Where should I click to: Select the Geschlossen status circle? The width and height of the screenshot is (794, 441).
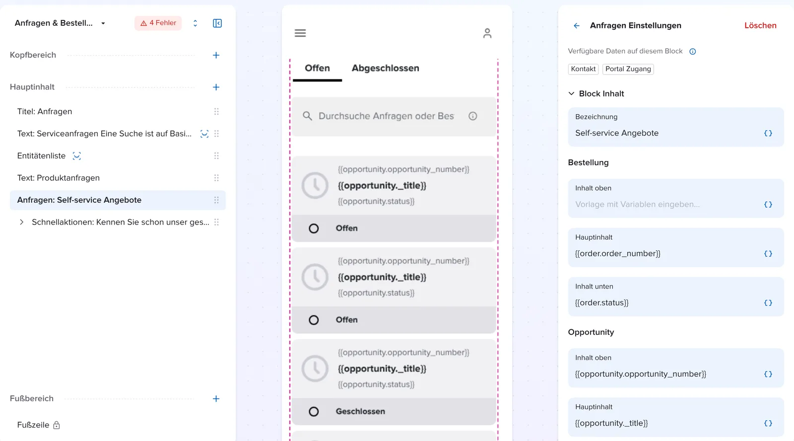click(314, 412)
